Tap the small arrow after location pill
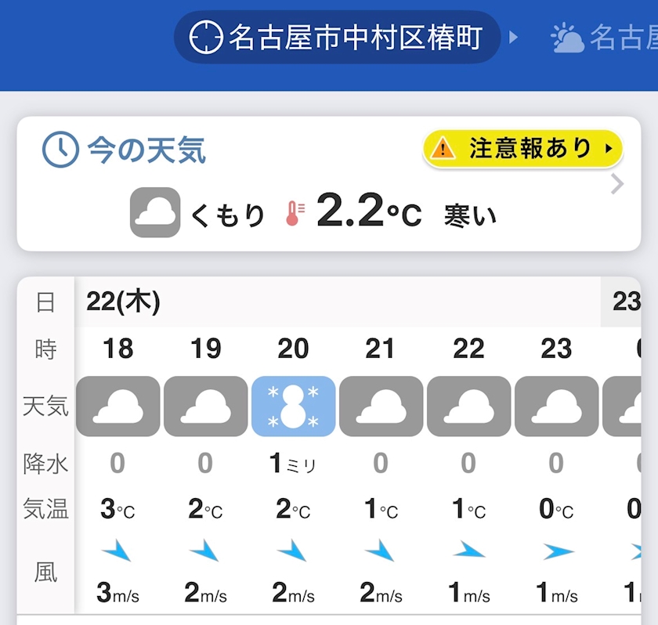The width and height of the screenshot is (658, 625). [x=514, y=37]
